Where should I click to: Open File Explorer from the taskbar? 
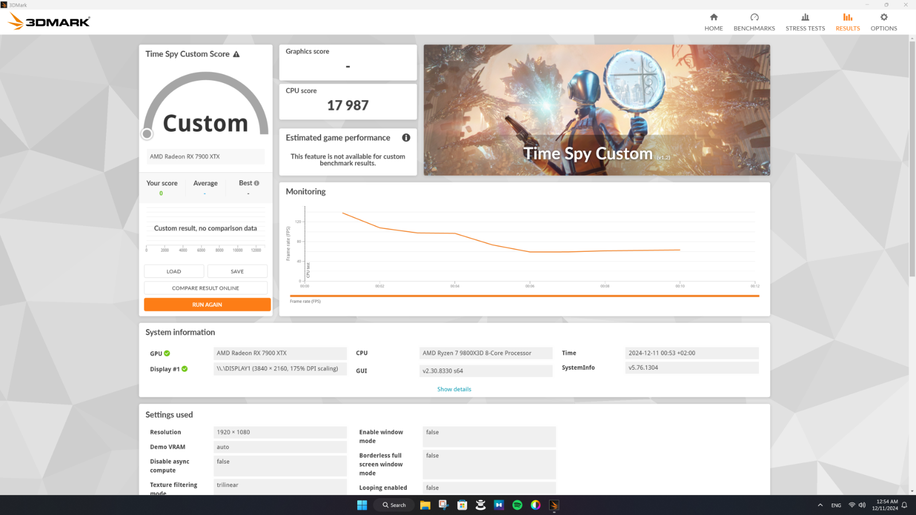[425, 505]
